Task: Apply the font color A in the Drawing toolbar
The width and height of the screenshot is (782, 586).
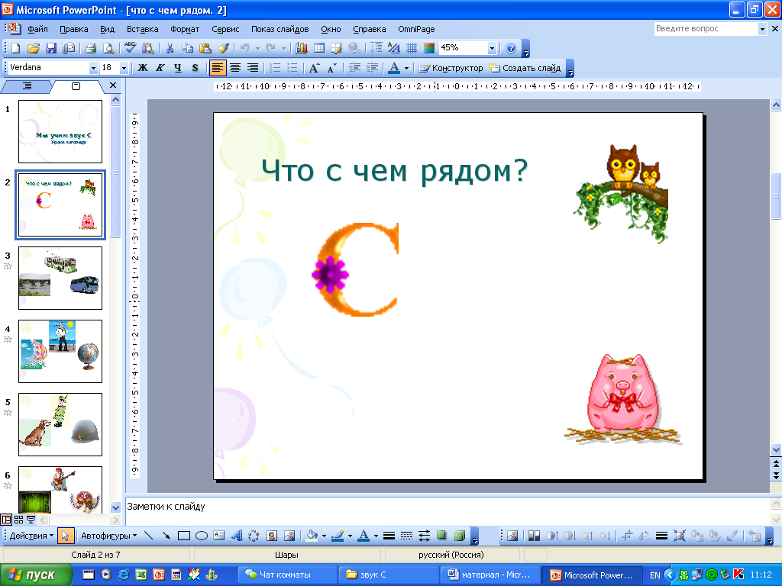Action: tap(364, 536)
